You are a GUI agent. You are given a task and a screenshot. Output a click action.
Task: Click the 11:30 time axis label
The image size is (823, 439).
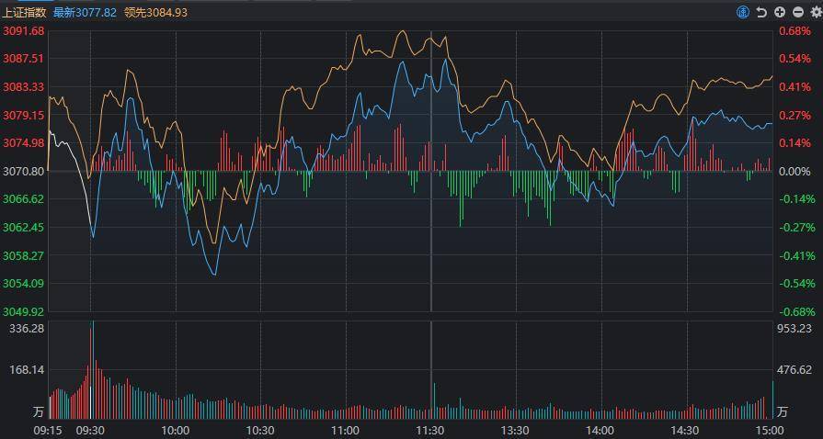tap(430, 430)
